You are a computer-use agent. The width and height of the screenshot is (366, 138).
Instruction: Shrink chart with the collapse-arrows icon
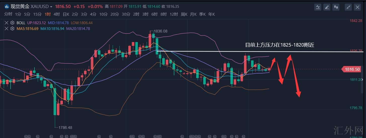[x=348, y=7]
